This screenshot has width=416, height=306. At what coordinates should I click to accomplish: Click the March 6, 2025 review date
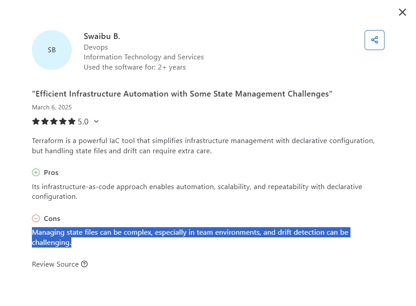tap(52, 107)
